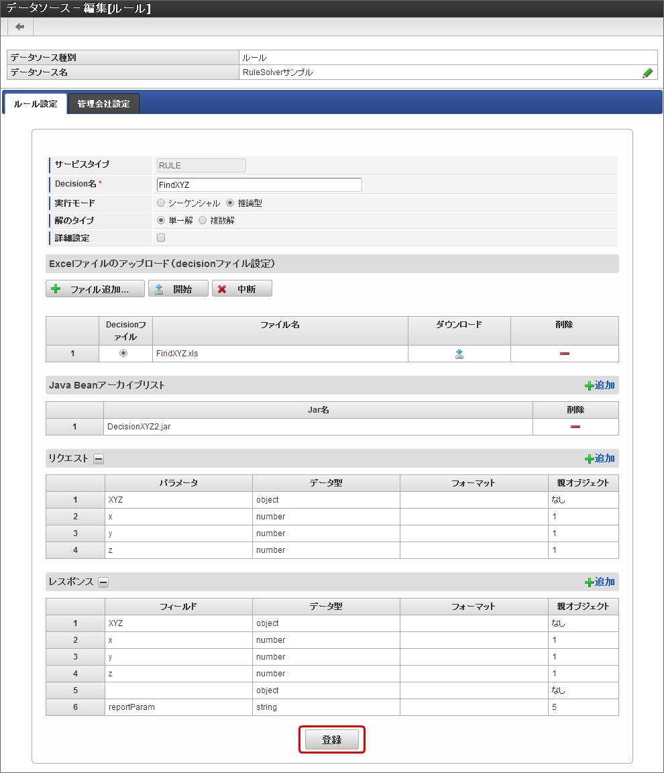Open the ルール設定 tab
The width and height of the screenshot is (664, 773).
(36, 104)
